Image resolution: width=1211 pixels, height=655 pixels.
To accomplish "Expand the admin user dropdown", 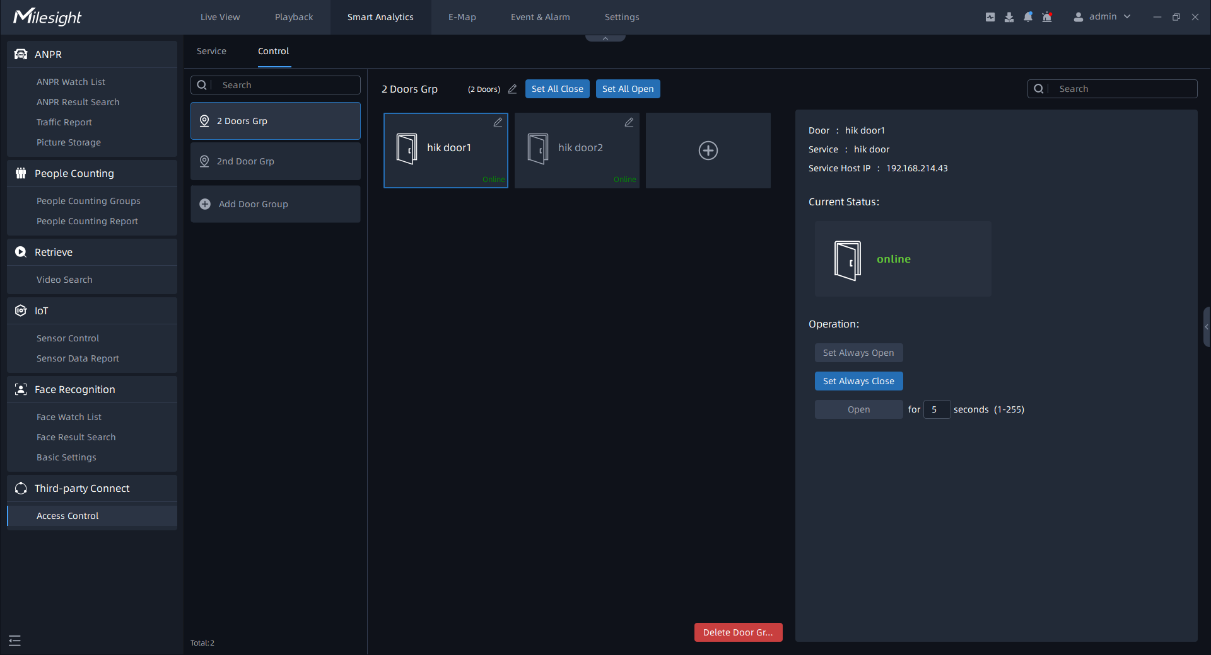I will pos(1103,17).
